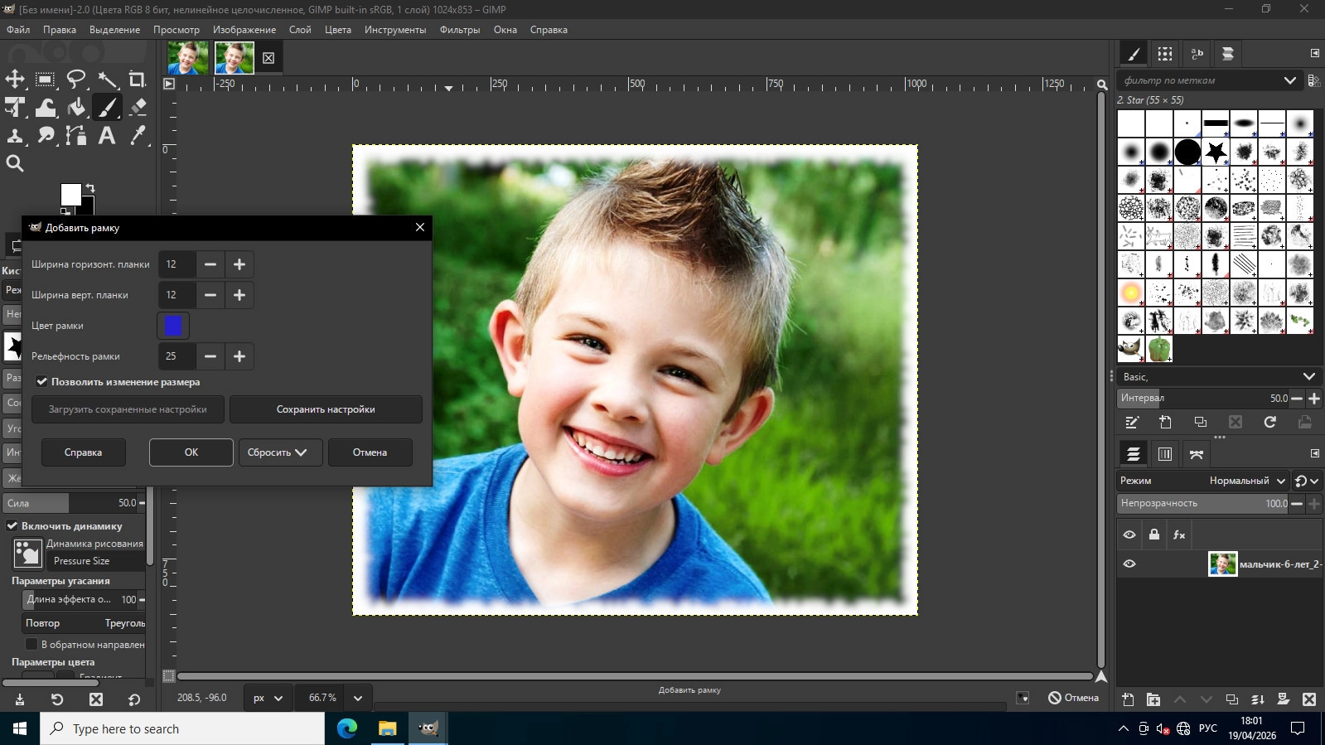Select the Crop tool in toolbox
This screenshot has height=745, width=1325.
point(138,80)
